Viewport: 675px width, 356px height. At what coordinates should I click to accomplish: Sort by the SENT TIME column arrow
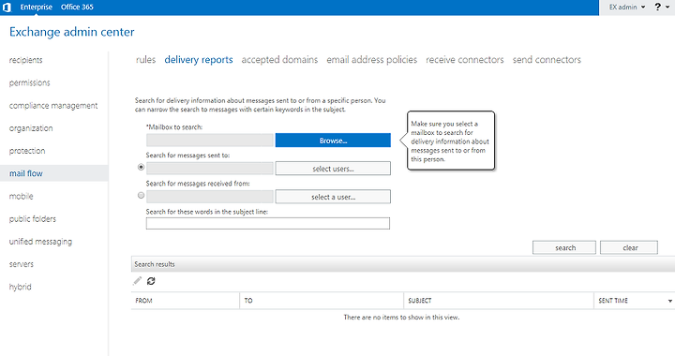669,301
